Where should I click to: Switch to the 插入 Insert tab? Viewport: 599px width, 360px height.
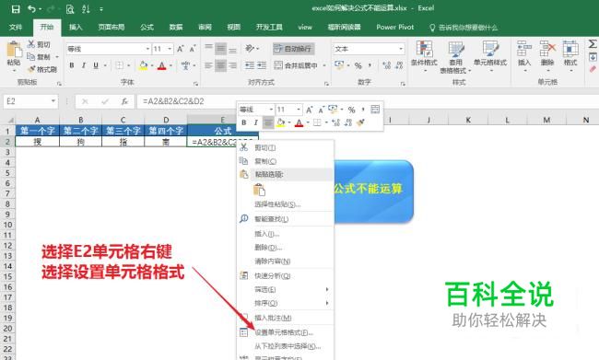click(x=76, y=27)
